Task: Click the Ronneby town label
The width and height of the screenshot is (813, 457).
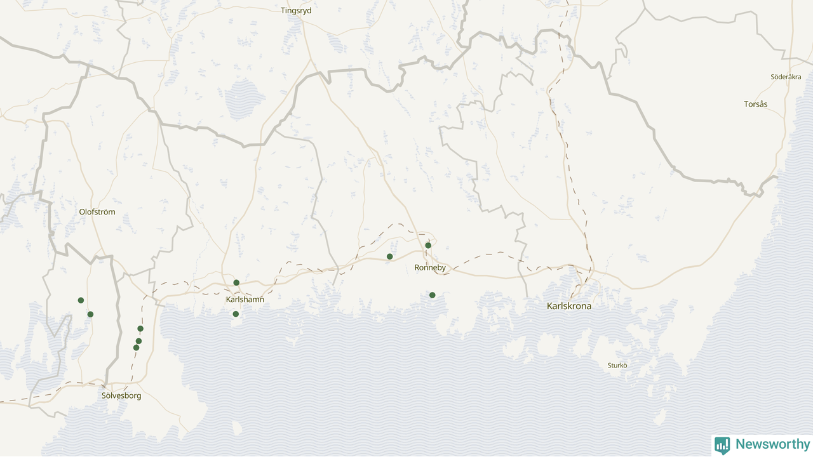Action: point(430,268)
